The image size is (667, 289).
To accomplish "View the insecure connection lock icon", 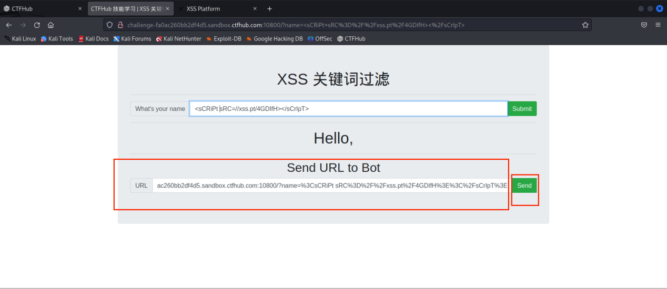I will [120, 25].
